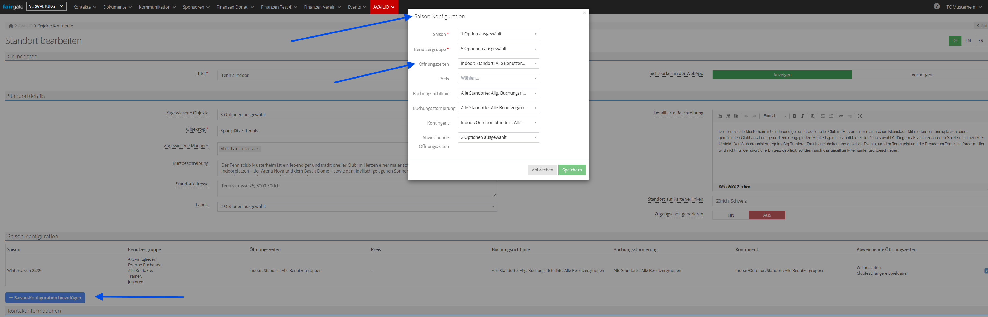
Task: Switch the language to EN
Action: pyautogui.click(x=968, y=40)
